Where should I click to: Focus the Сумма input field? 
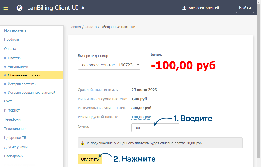(155, 128)
